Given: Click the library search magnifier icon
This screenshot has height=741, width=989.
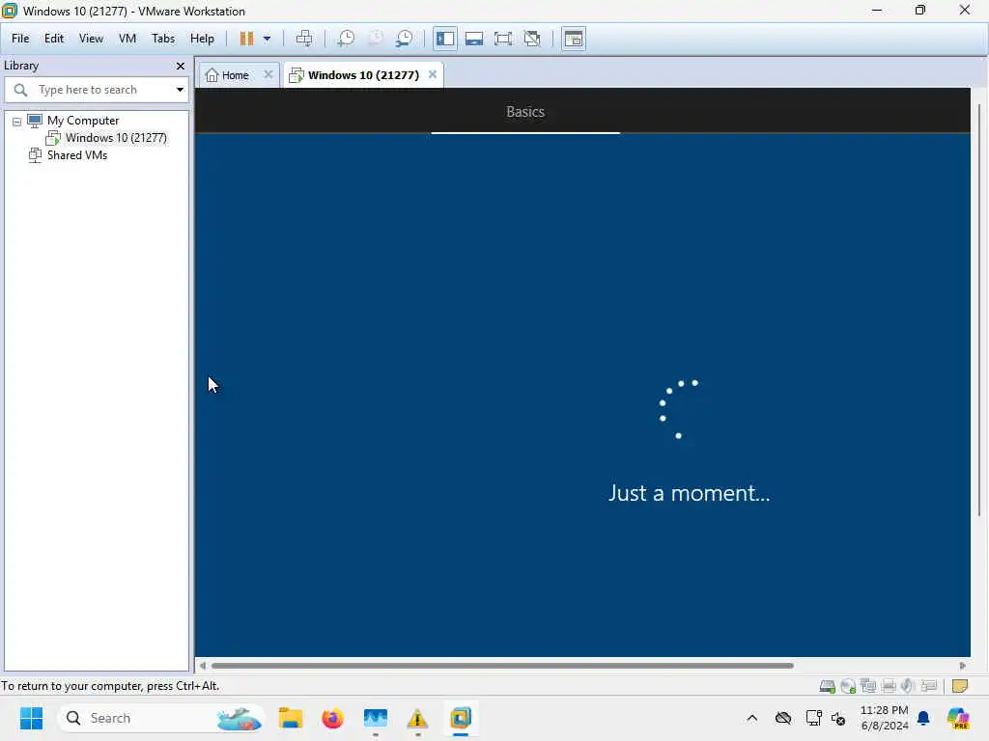Looking at the screenshot, I should tap(20, 90).
